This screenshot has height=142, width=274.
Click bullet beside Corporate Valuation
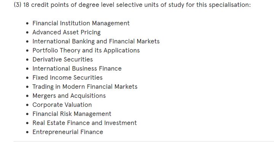(x=27, y=105)
